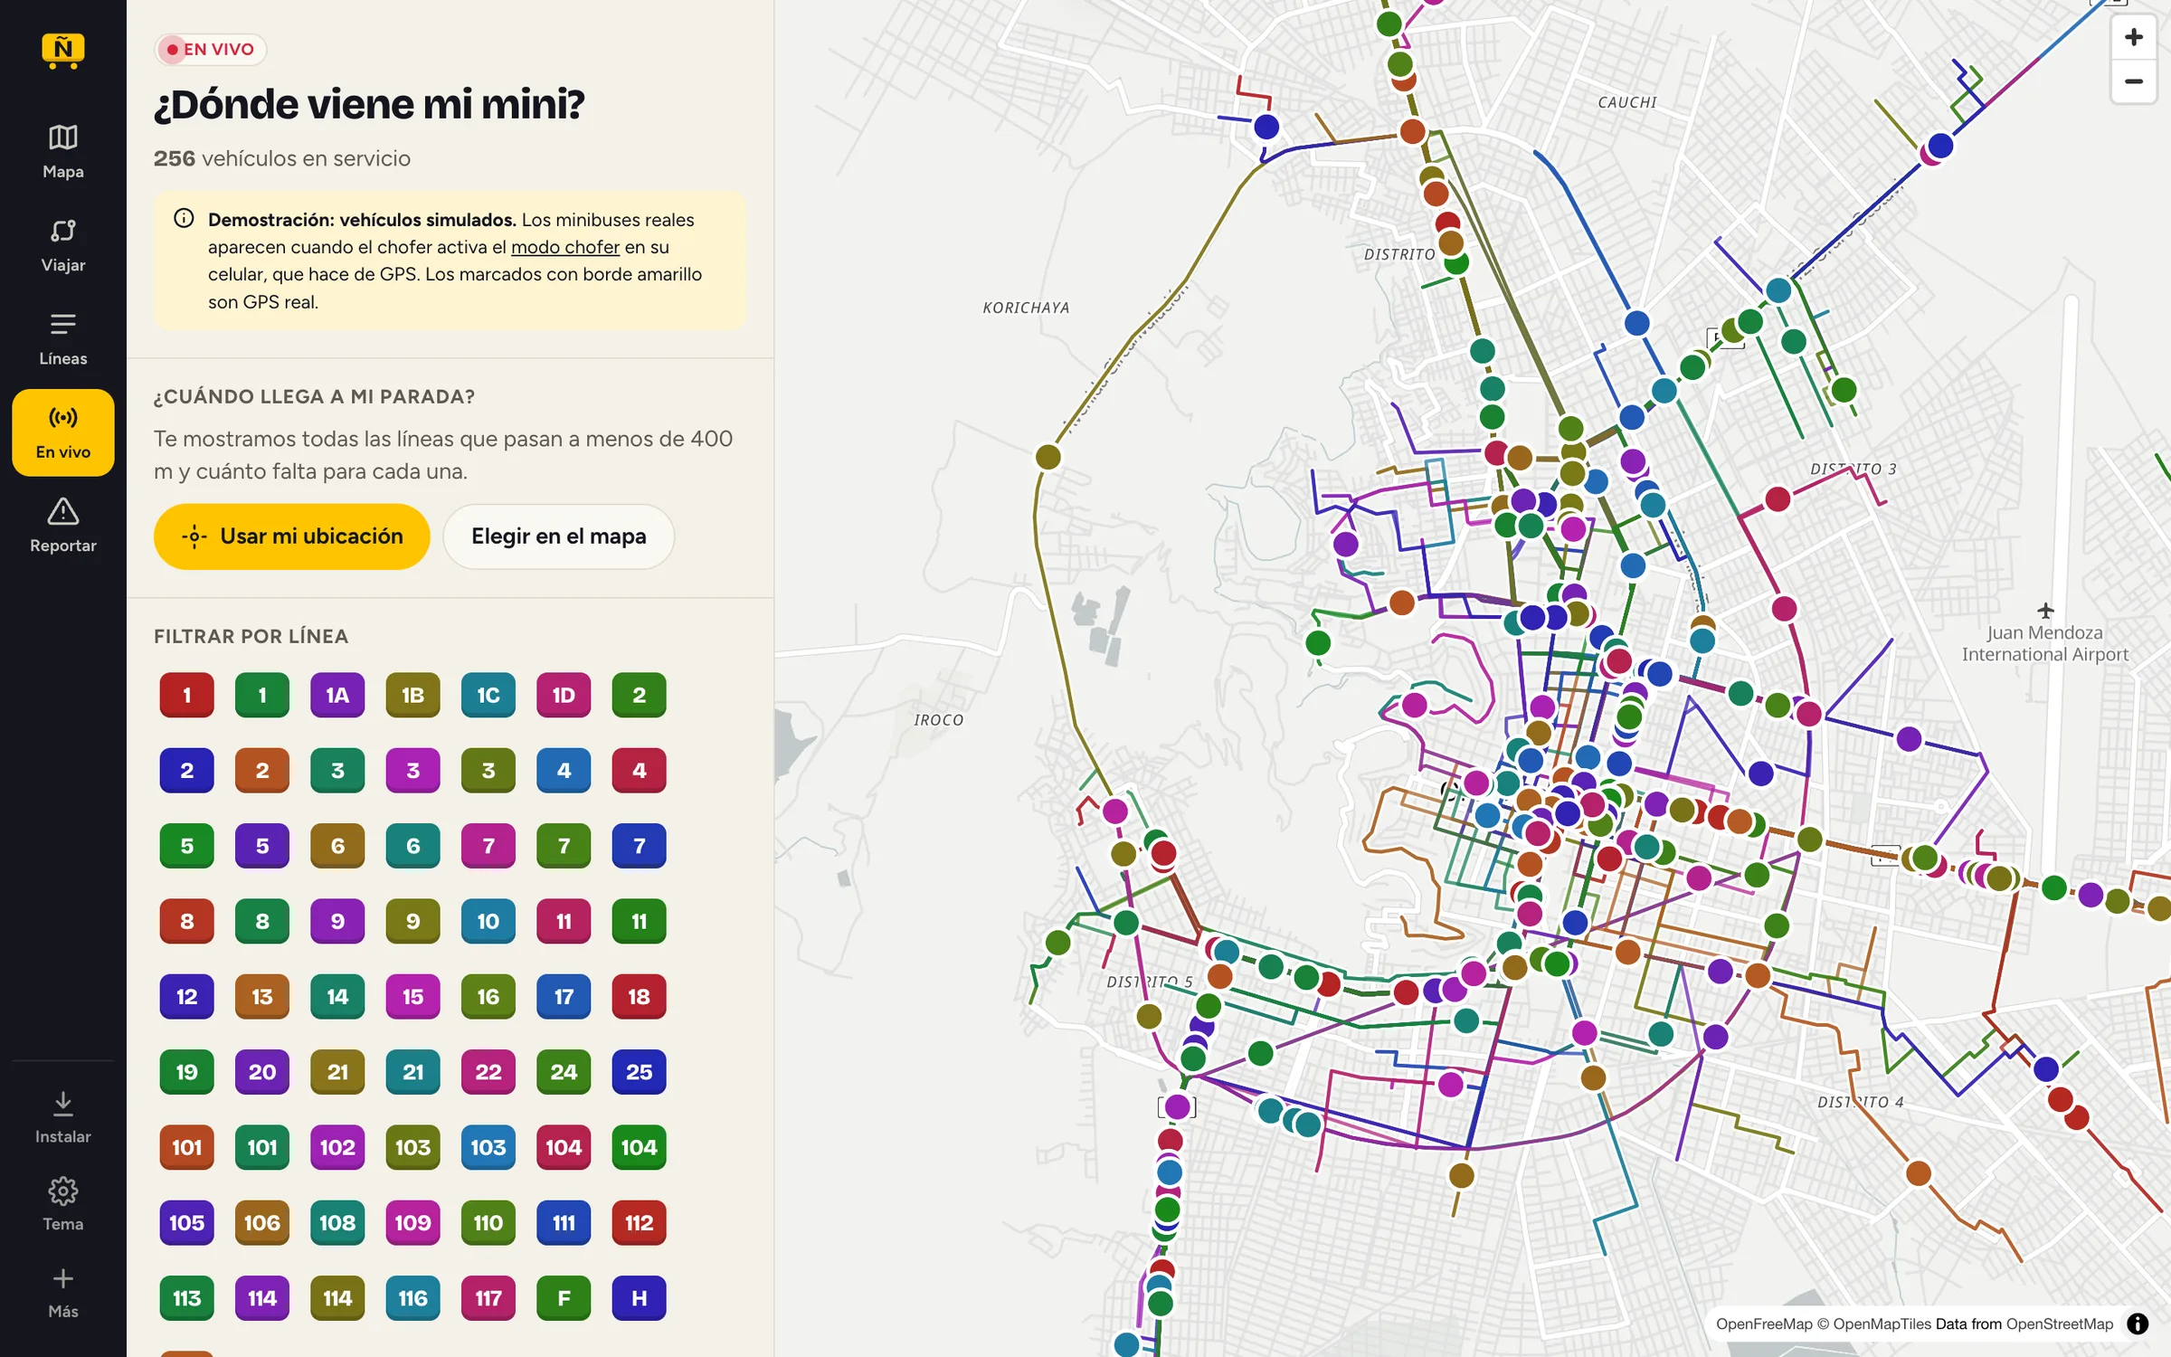This screenshot has width=2171, height=1357.
Task: Click Elegir en el mapa button
Action: (558, 536)
